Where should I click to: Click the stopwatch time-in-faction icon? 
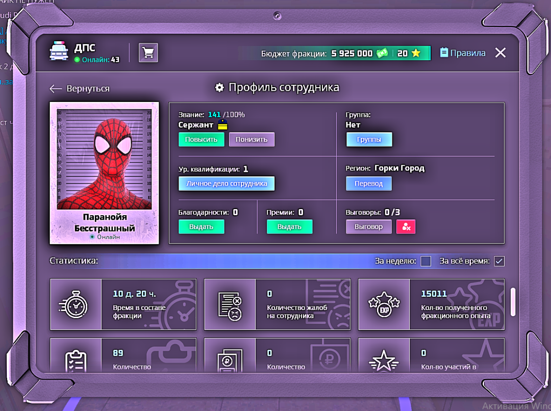(76, 304)
